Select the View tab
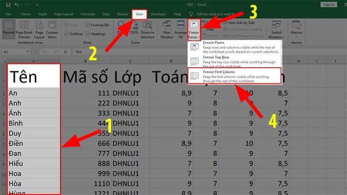Image resolution: width=347 pixels, height=195 pixels. tap(139, 14)
